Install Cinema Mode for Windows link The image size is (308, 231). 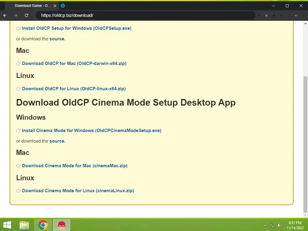[x=91, y=131]
